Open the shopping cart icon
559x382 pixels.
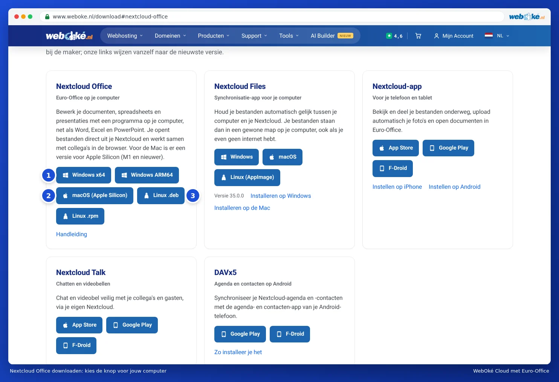418,36
